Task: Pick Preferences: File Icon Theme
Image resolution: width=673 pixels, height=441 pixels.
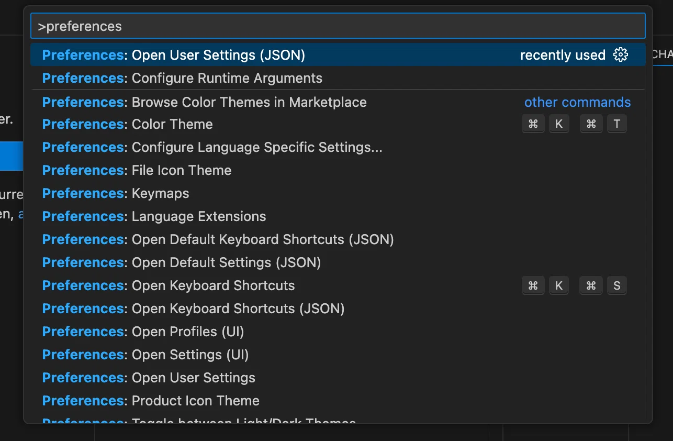Action: tap(338, 170)
